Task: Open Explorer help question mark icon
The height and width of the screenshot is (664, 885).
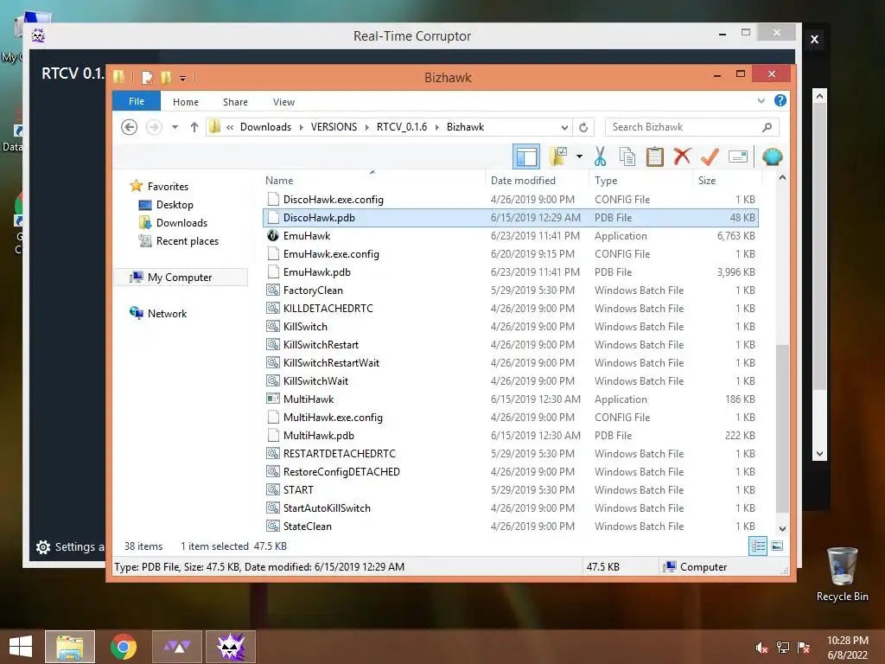Action: 780,100
